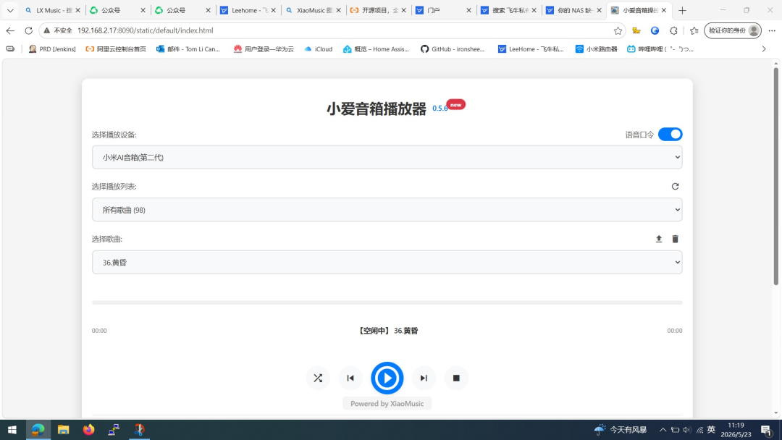Open the 小米AI音箱(第二代) device dropdown
The width and height of the screenshot is (782, 440).
click(x=387, y=158)
